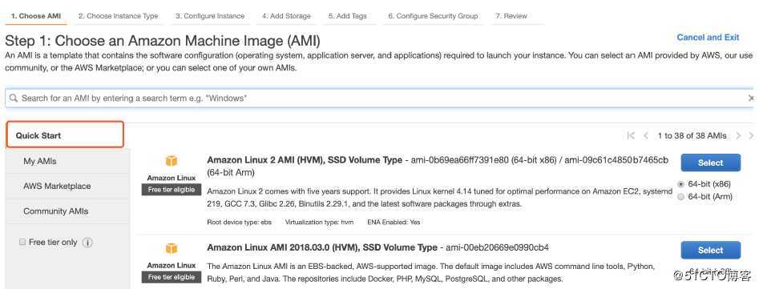The height and width of the screenshot is (289, 759).
Task: Click the Amazon Linux 2 AMI box icon
Action: tap(172, 161)
